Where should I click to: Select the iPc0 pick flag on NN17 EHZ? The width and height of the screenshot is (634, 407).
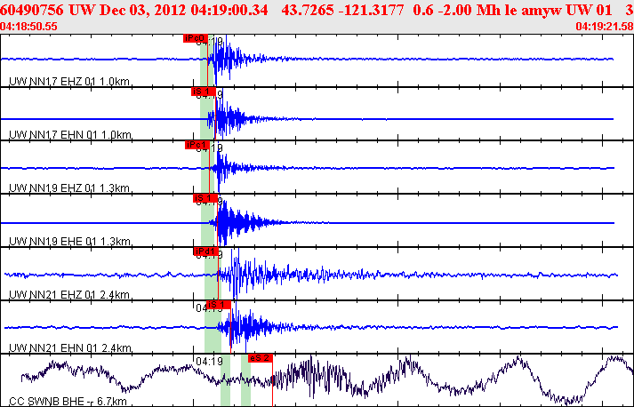click(195, 38)
